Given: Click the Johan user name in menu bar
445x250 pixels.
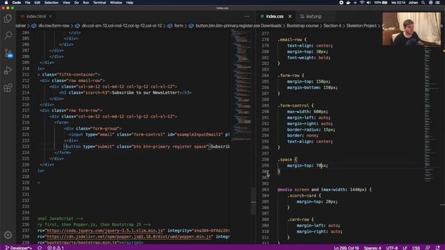Looking at the screenshot, I should pyautogui.click(x=413, y=3).
